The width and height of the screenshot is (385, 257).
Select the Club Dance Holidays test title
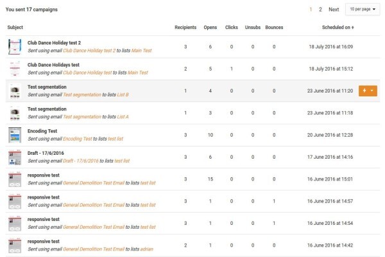tap(53, 65)
